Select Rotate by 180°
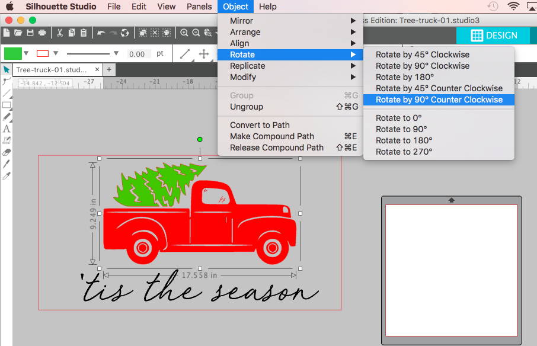The image size is (537, 346). point(439,78)
